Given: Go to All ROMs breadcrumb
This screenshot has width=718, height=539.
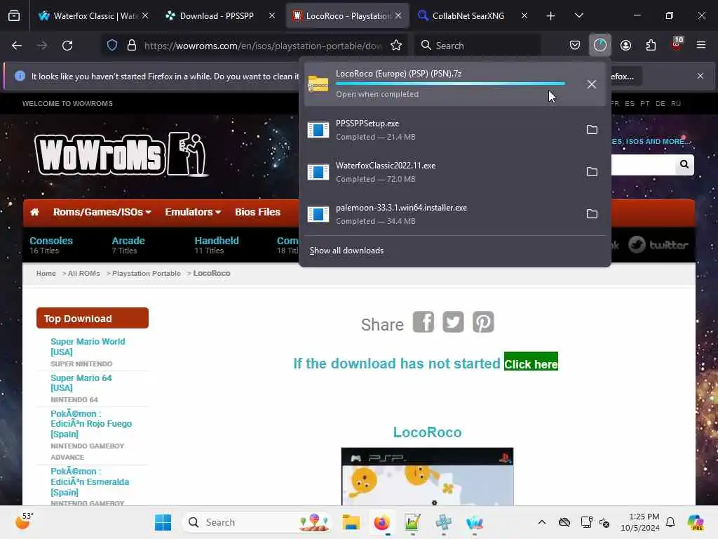Looking at the screenshot, I should [84, 274].
